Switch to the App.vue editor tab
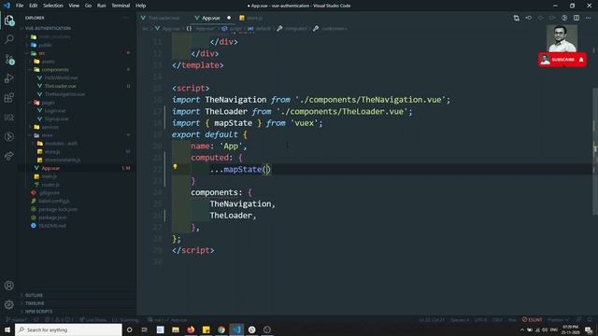 coord(212,18)
